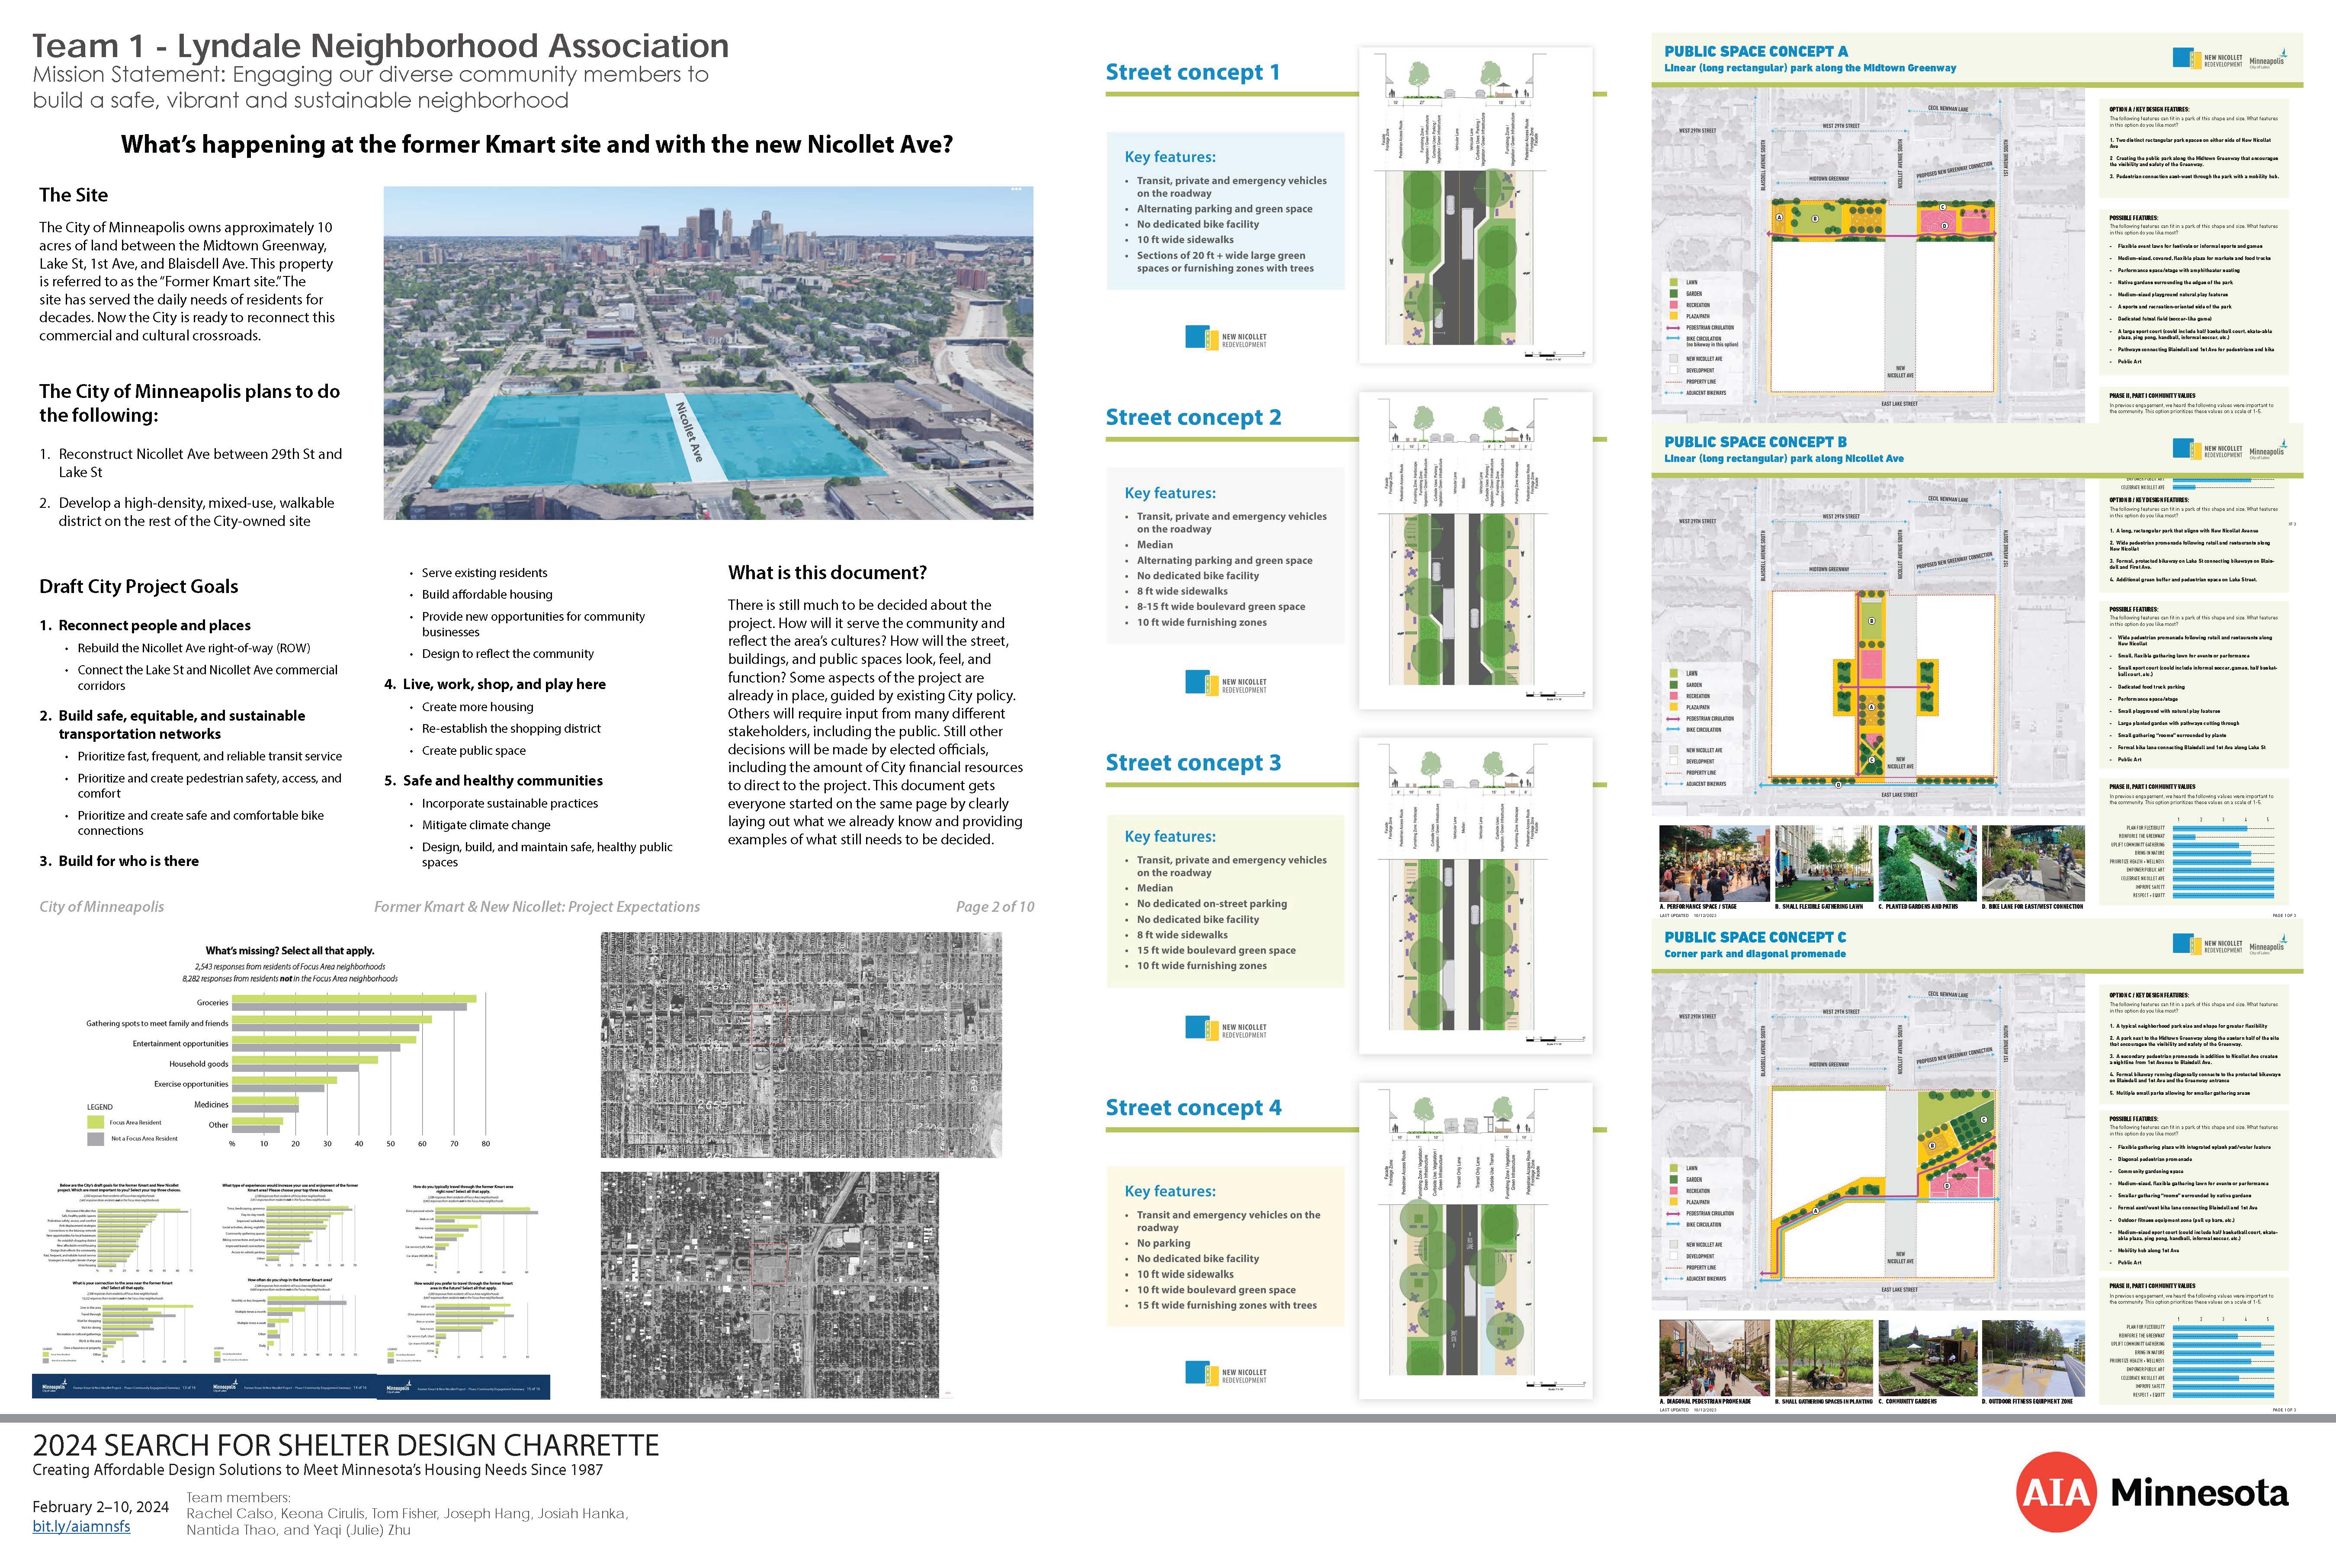The image size is (2336, 1568).
Task: Click Minneapolis City of Lakes logo in Concept C header
Action: [x=2268, y=945]
